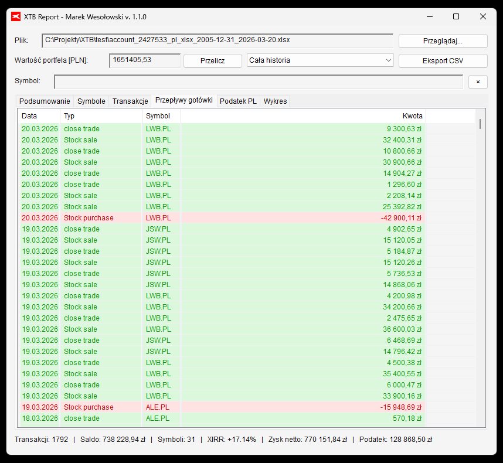Select the LWB.PL Stock purchase row -42 900,11 zł

pyautogui.click(x=222, y=218)
